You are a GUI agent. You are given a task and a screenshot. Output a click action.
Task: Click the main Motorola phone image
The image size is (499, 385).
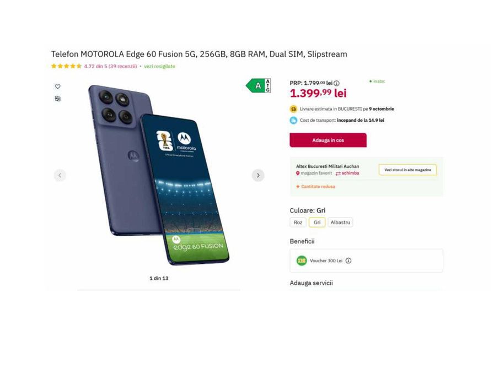[159, 175]
